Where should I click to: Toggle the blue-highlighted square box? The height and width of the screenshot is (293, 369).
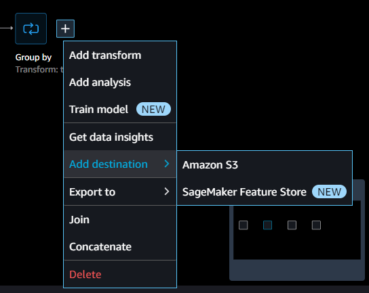point(267,225)
